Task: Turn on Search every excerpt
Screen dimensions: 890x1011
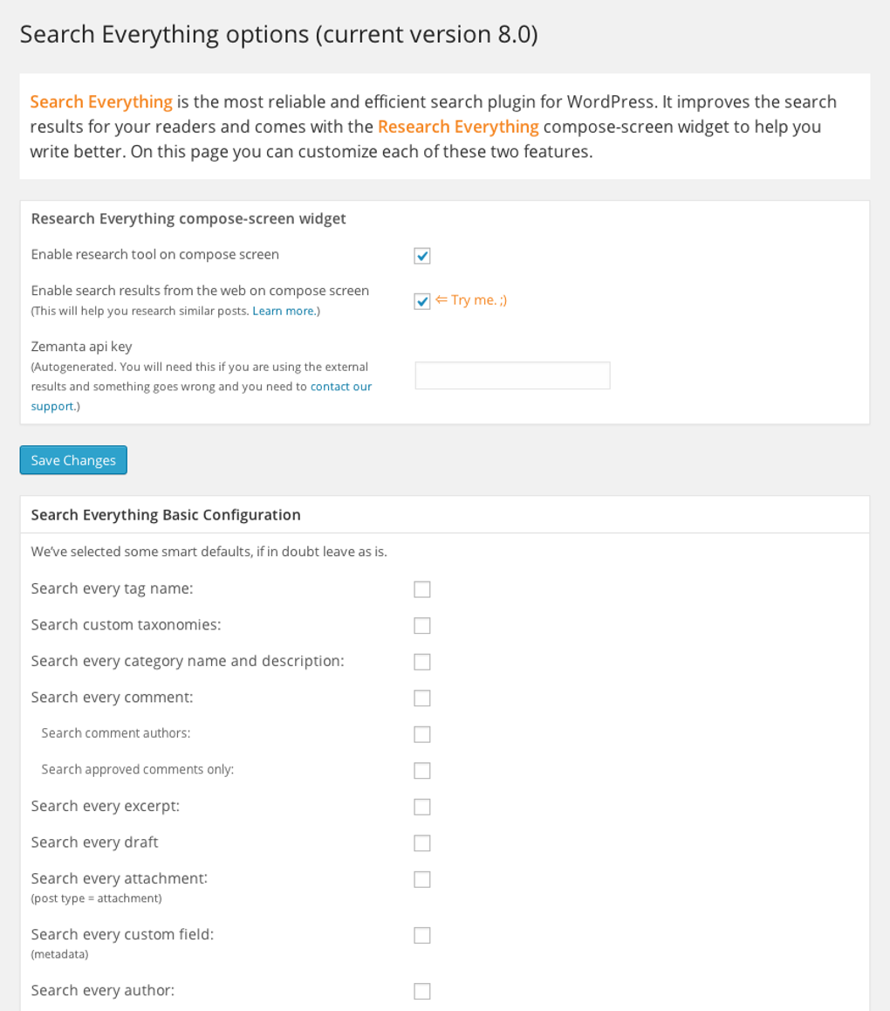Action: click(x=422, y=807)
